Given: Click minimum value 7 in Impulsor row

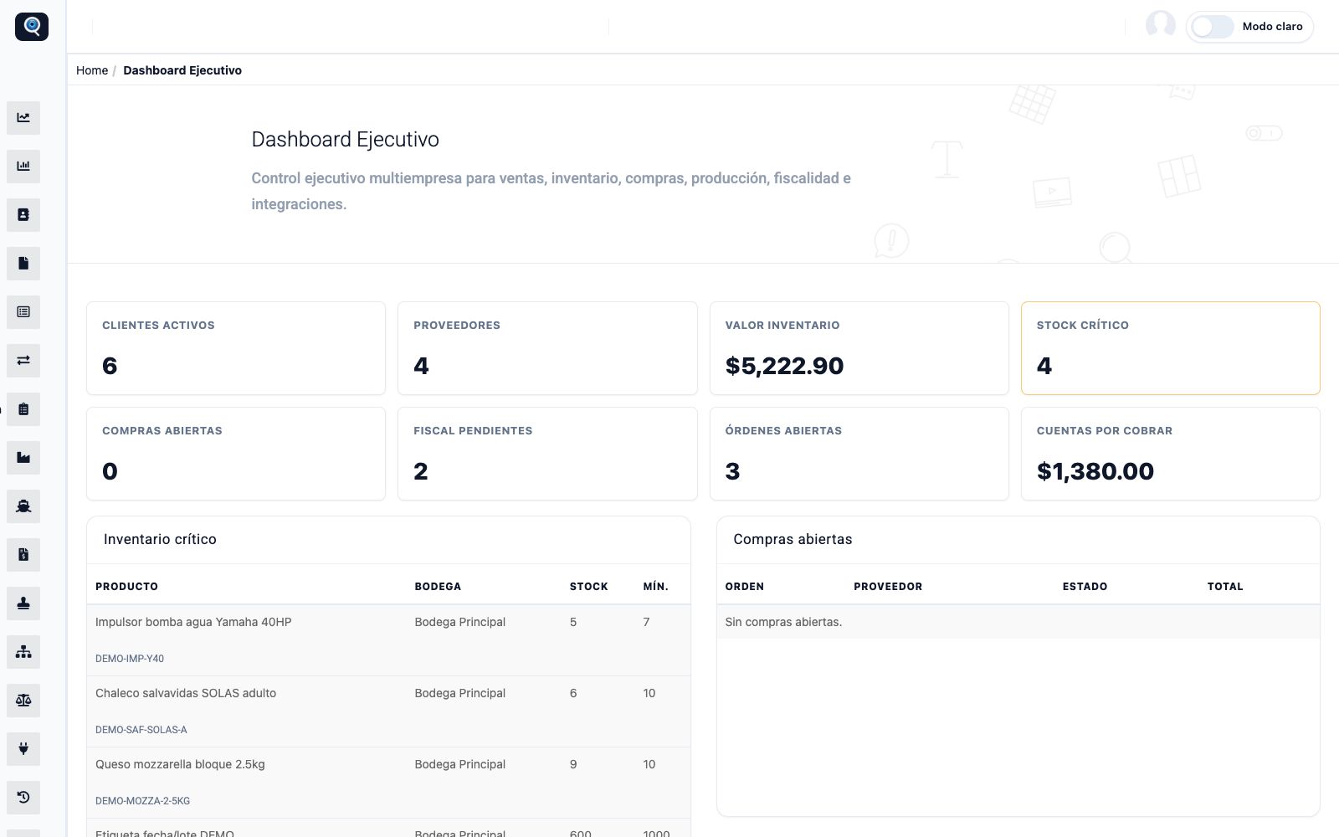Looking at the screenshot, I should point(646,622).
